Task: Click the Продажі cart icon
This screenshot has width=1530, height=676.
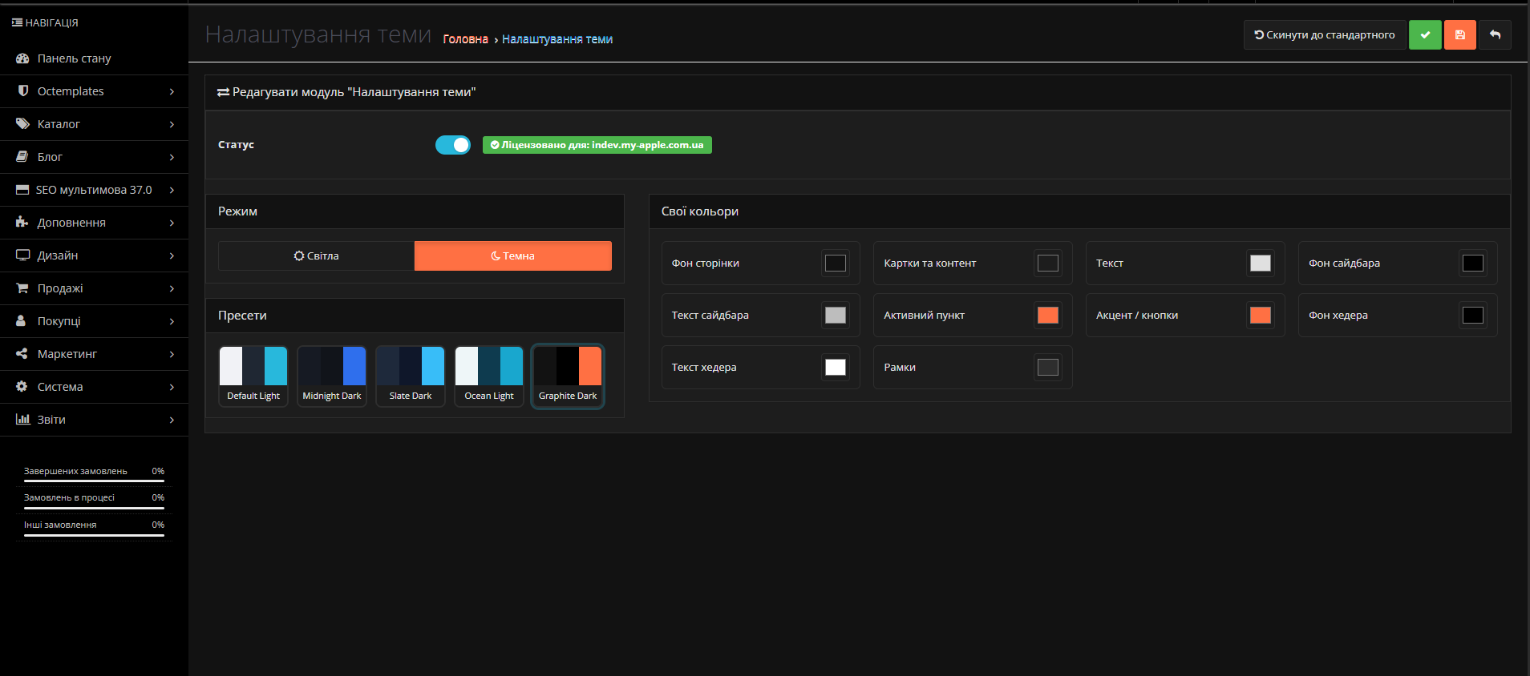Action: [x=22, y=288]
